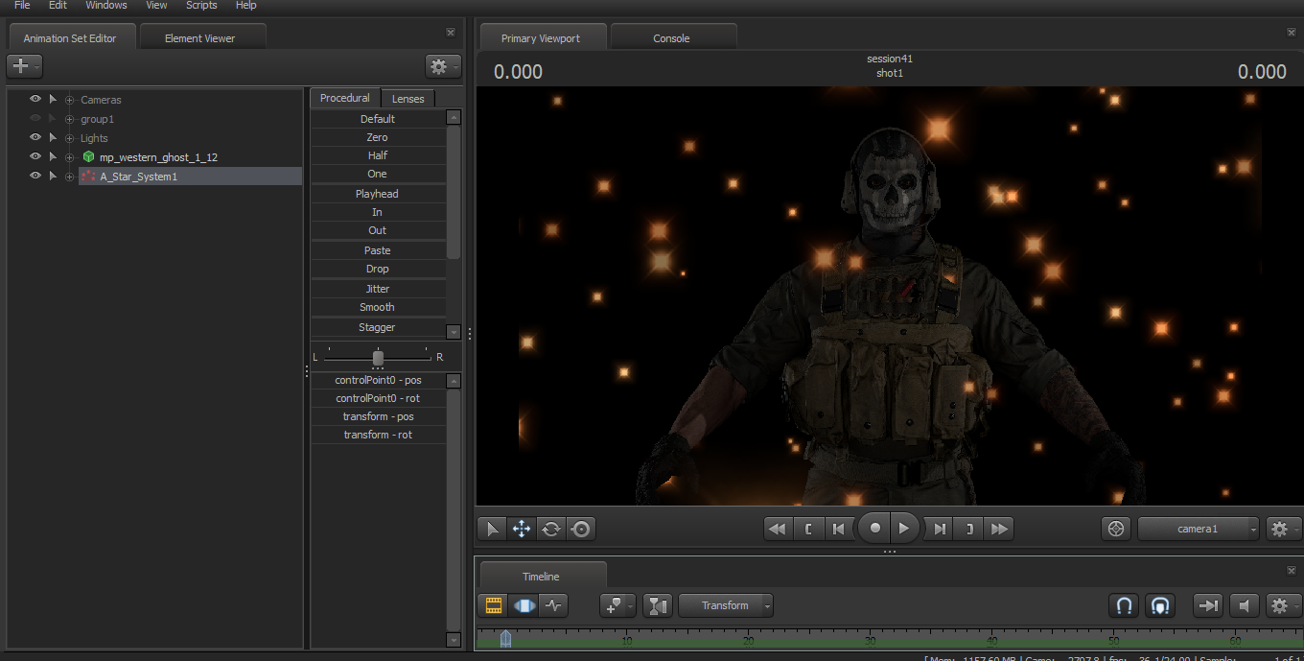Open the camera1 selector dropdown
The image size is (1304, 661).
(x=1199, y=529)
